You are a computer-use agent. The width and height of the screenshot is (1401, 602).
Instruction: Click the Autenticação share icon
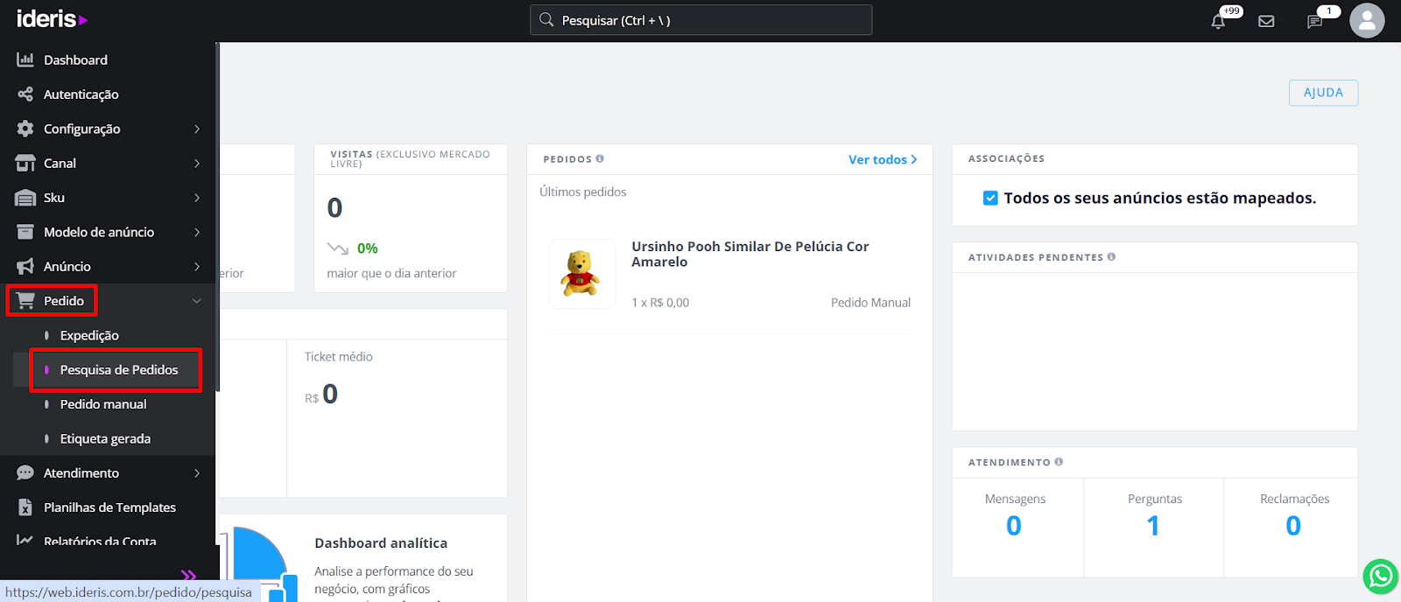click(x=25, y=94)
